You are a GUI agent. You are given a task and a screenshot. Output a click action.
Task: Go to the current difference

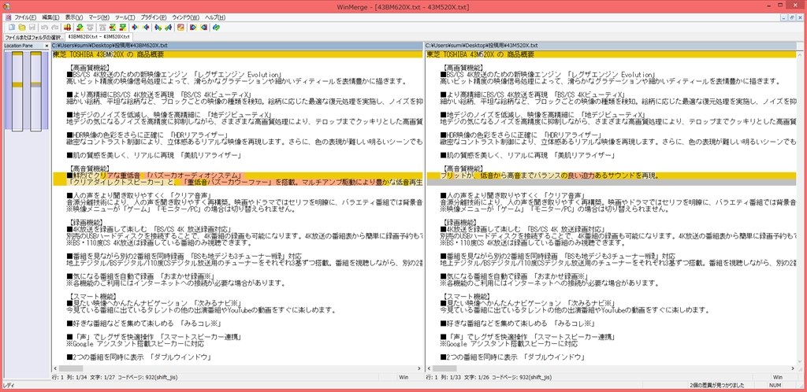(x=112, y=28)
